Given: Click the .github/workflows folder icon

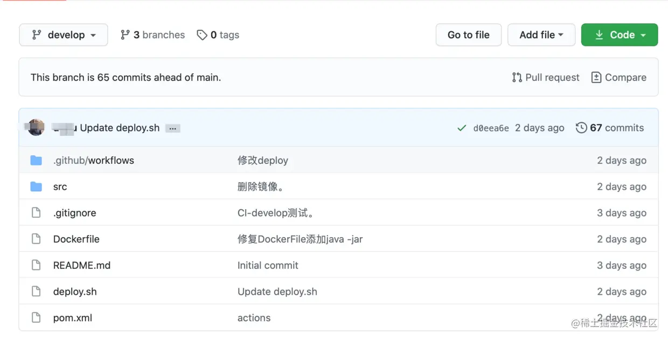Looking at the screenshot, I should (36, 161).
